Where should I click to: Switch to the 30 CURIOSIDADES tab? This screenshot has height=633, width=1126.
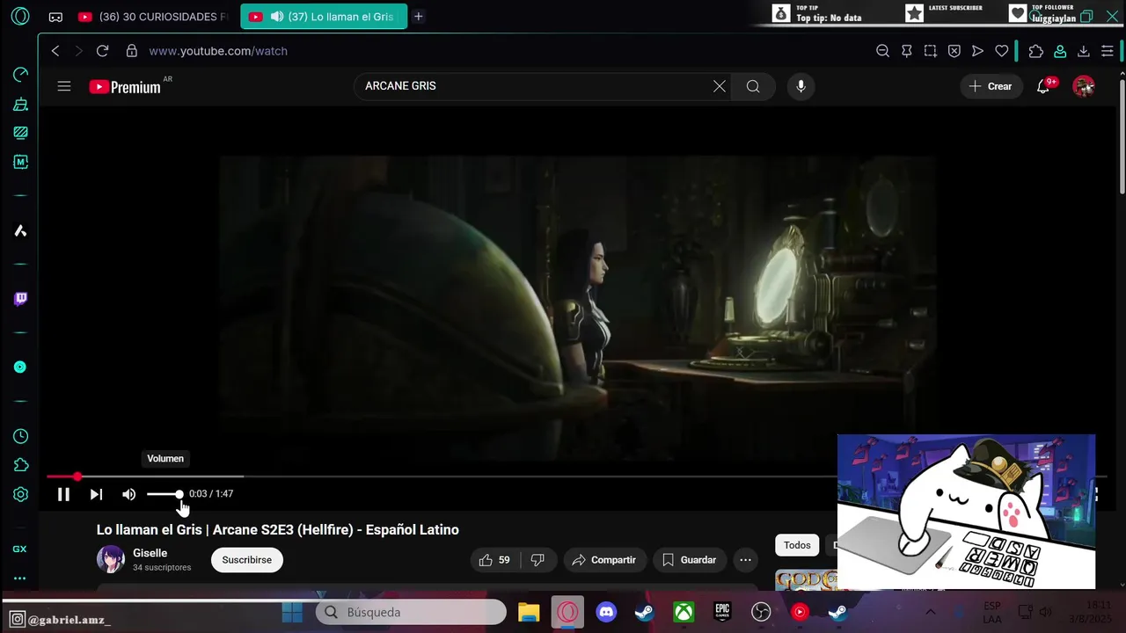pos(154,17)
